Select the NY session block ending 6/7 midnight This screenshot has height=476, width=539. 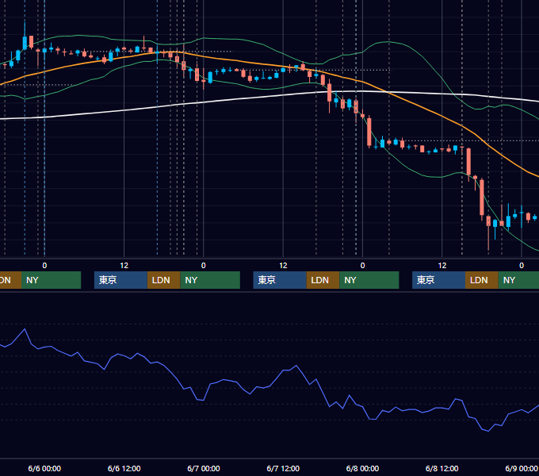(x=210, y=280)
